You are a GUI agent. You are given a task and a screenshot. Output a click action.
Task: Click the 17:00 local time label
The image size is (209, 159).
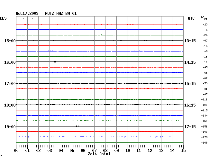pyautogui.click(x=10, y=84)
